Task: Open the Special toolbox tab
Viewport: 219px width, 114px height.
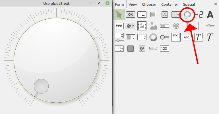Action: pos(189,4)
